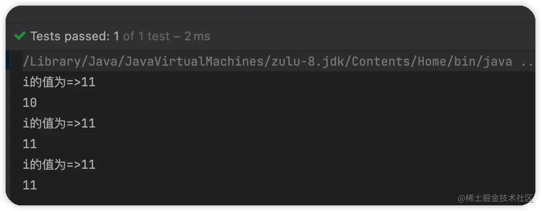
Task: Click the green tests-passed checkmark icon
Action: [20, 36]
